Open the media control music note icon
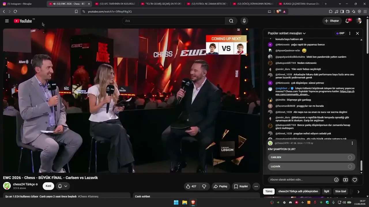The image size is (369, 207). (336, 11)
